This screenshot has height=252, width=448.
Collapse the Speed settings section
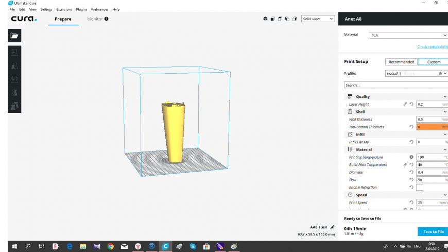pyautogui.click(x=396, y=195)
